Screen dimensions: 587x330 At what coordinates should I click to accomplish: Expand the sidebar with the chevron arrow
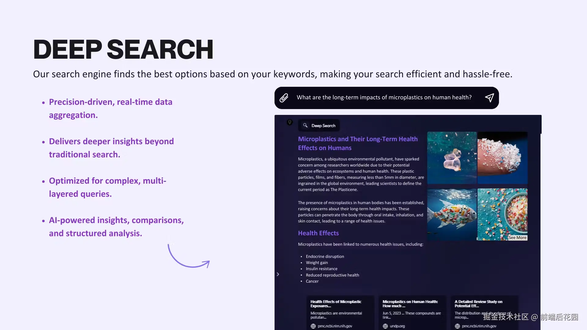(x=278, y=274)
